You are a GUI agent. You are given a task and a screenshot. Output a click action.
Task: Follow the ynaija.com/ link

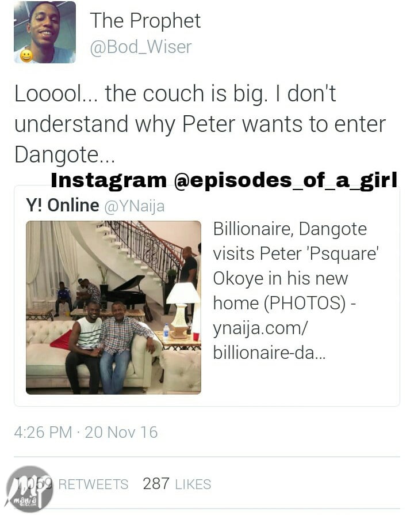(x=260, y=328)
